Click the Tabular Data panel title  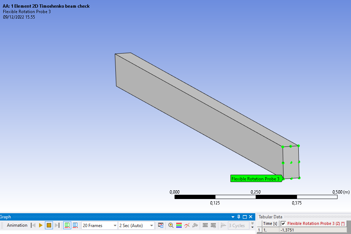[x=270, y=217]
